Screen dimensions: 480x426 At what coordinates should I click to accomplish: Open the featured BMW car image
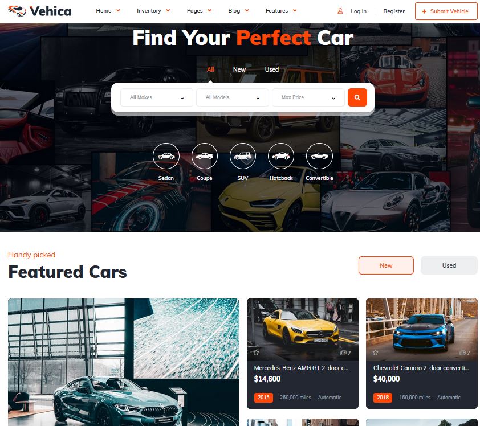click(x=123, y=362)
